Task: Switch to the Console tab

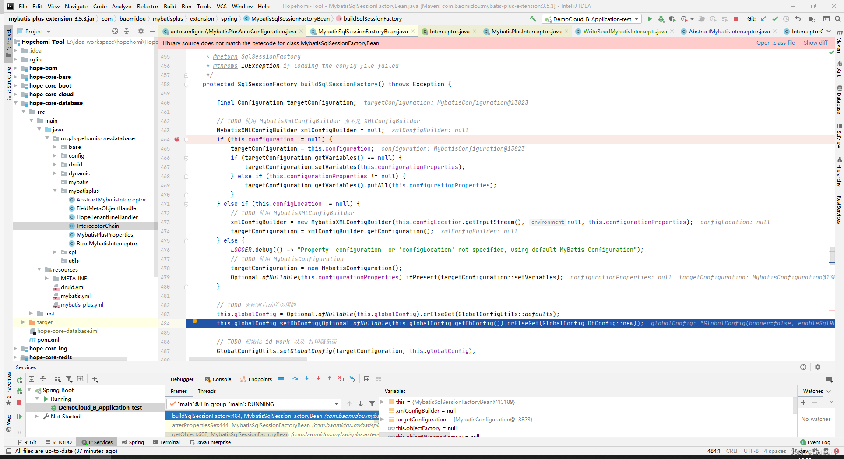Action: click(218, 379)
